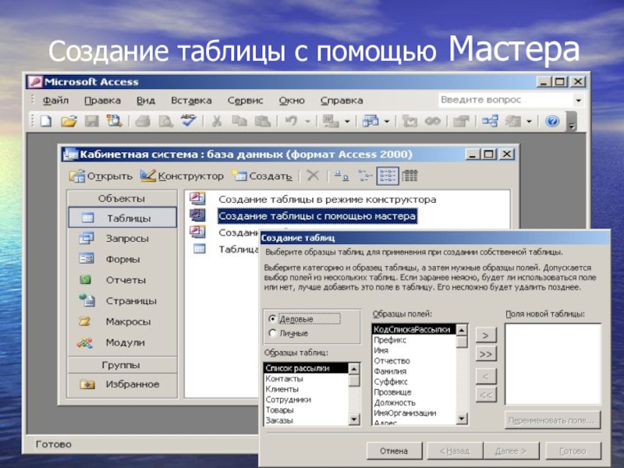Click the Конструктор button

(182, 176)
